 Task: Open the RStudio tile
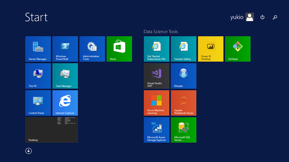184,76
